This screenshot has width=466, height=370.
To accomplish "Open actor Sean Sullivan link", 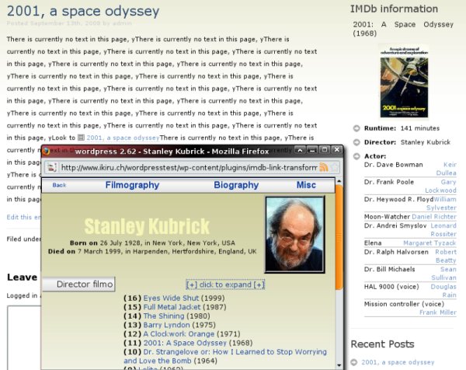I will (443, 274).
